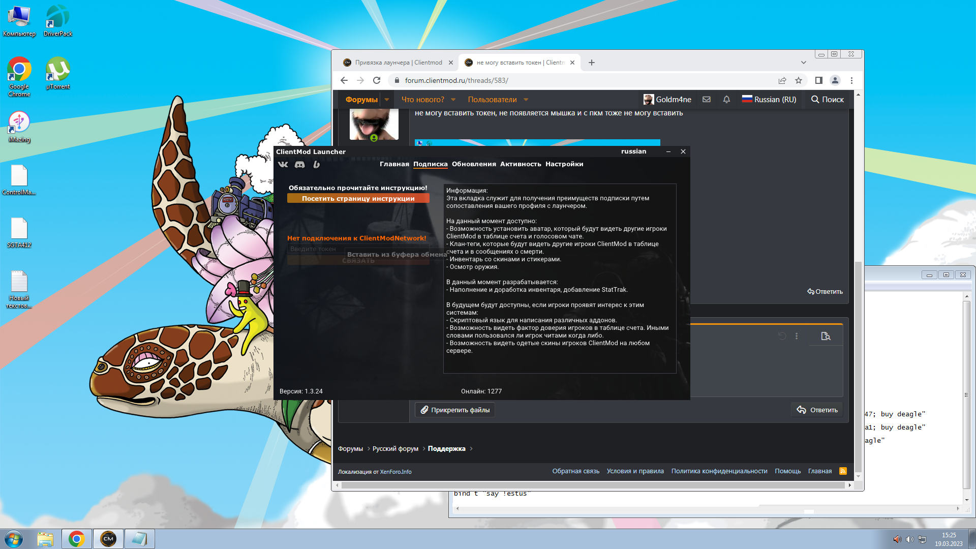The image size is (976, 549).
Task: Click the post author avatar thumbnail
Action: (x=374, y=124)
